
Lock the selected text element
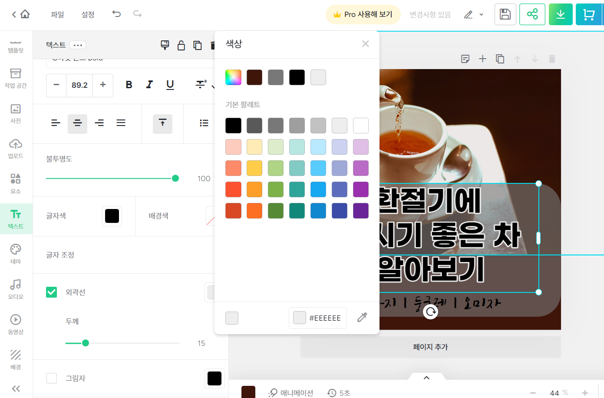pyautogui.click(x=181, y=45)
